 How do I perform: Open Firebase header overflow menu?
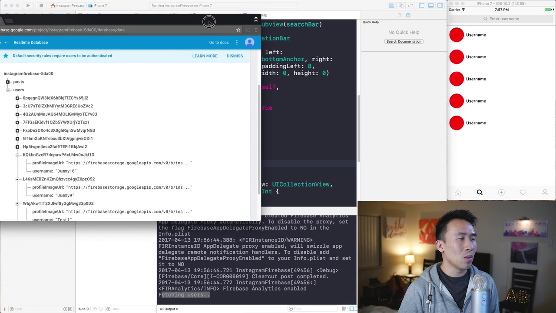coord(237,43)
